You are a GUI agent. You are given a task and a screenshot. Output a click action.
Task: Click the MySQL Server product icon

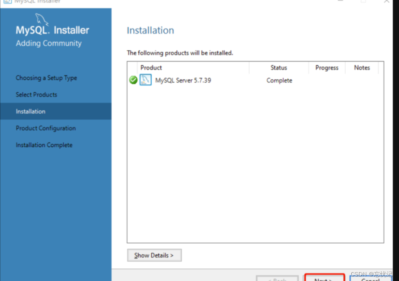(x=145, y=80)
